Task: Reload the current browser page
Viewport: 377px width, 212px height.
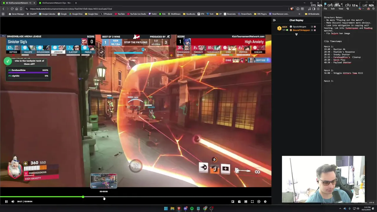Action: pos(12,9)
